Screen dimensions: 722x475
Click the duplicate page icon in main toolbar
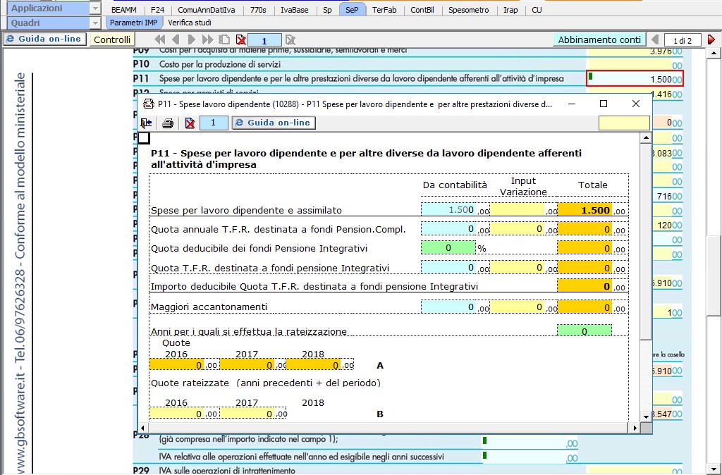(x=224, y=39)
